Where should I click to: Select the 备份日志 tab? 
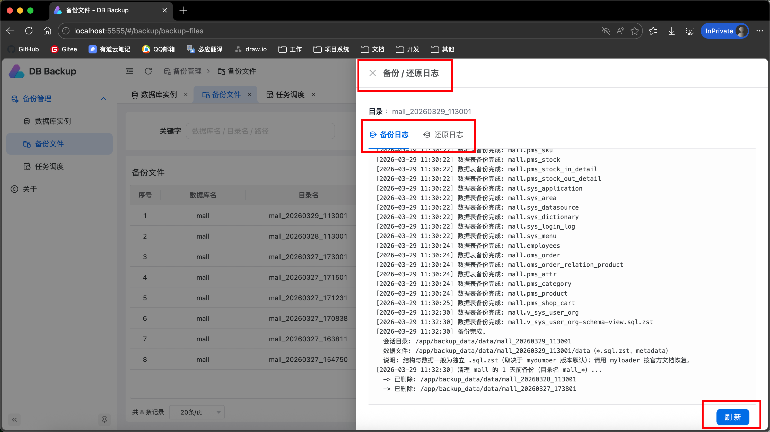point(389,135)
